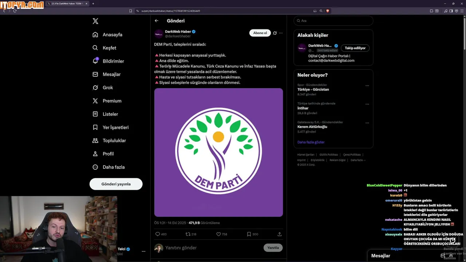
Task: Open a new browser tab with plus
Action: 93,4
